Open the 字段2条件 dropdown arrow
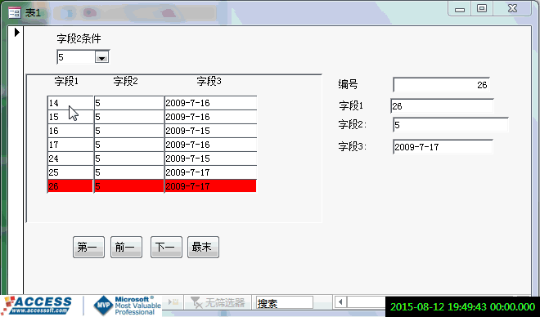540x317 pixels. [x=101, y=57]
